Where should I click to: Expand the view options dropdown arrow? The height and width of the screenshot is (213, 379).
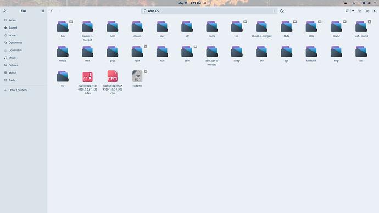[353, 11]
